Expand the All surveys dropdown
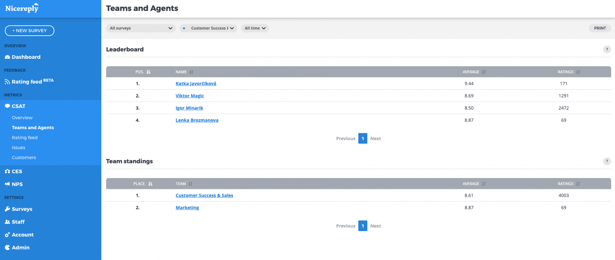The width and height of the screenshot is (615, 260). pyautogui.click(x=141, y=28)
